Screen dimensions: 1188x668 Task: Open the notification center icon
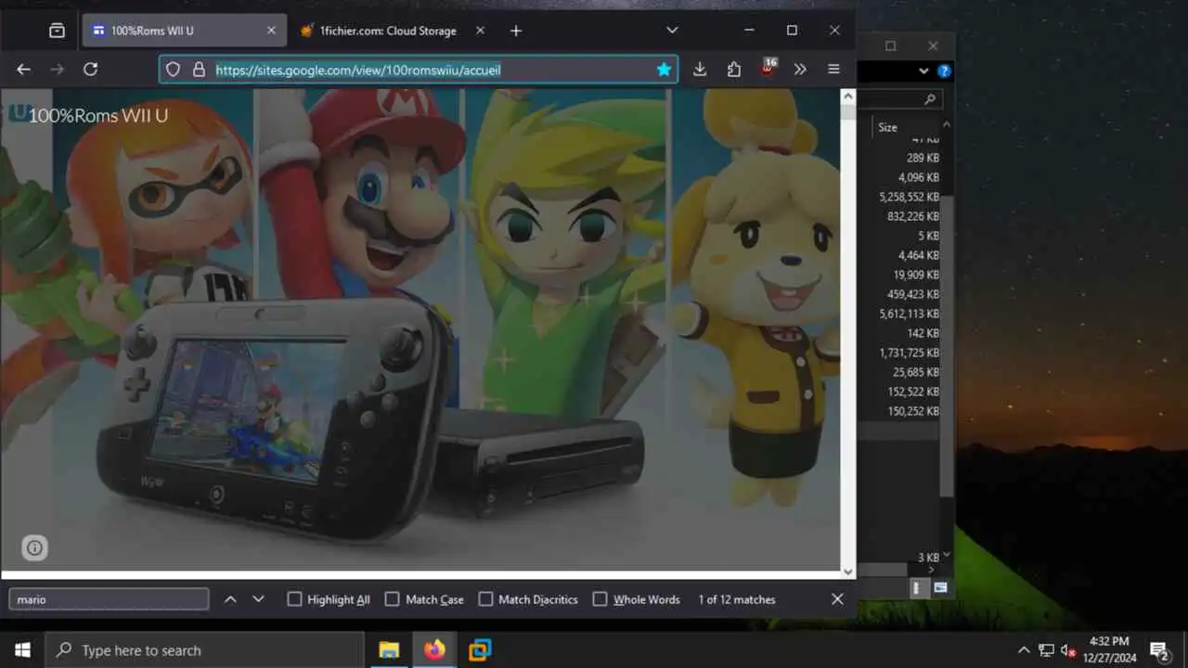(x=1158, y=649)
